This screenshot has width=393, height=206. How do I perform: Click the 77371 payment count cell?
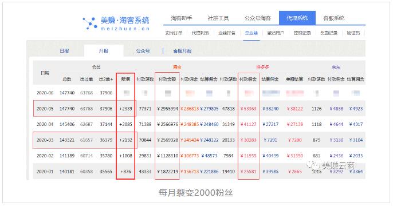point(145,109)
